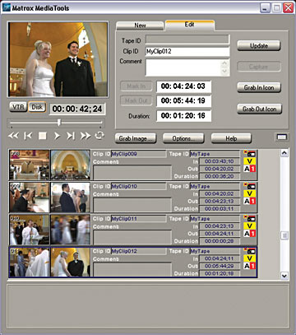Click the Grab Out Icon button

[259, 109]
